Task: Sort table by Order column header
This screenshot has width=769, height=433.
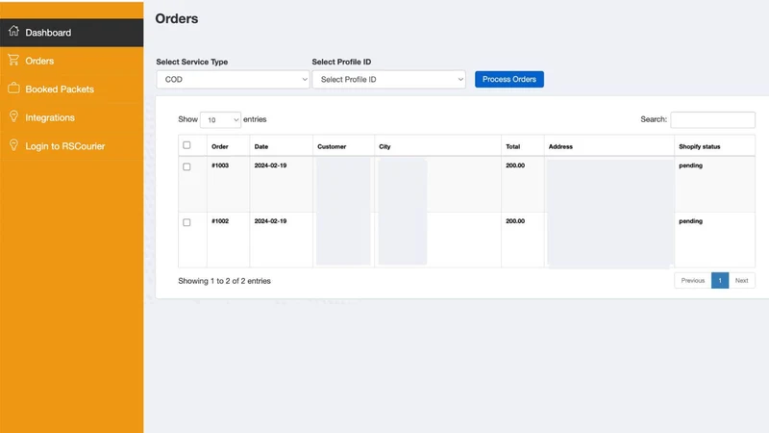Action: (x=228, y=146)
